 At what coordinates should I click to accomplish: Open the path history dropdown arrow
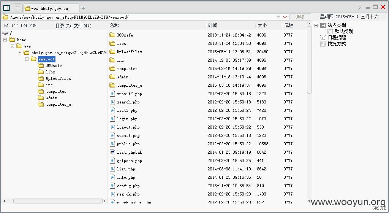[285, 17]
